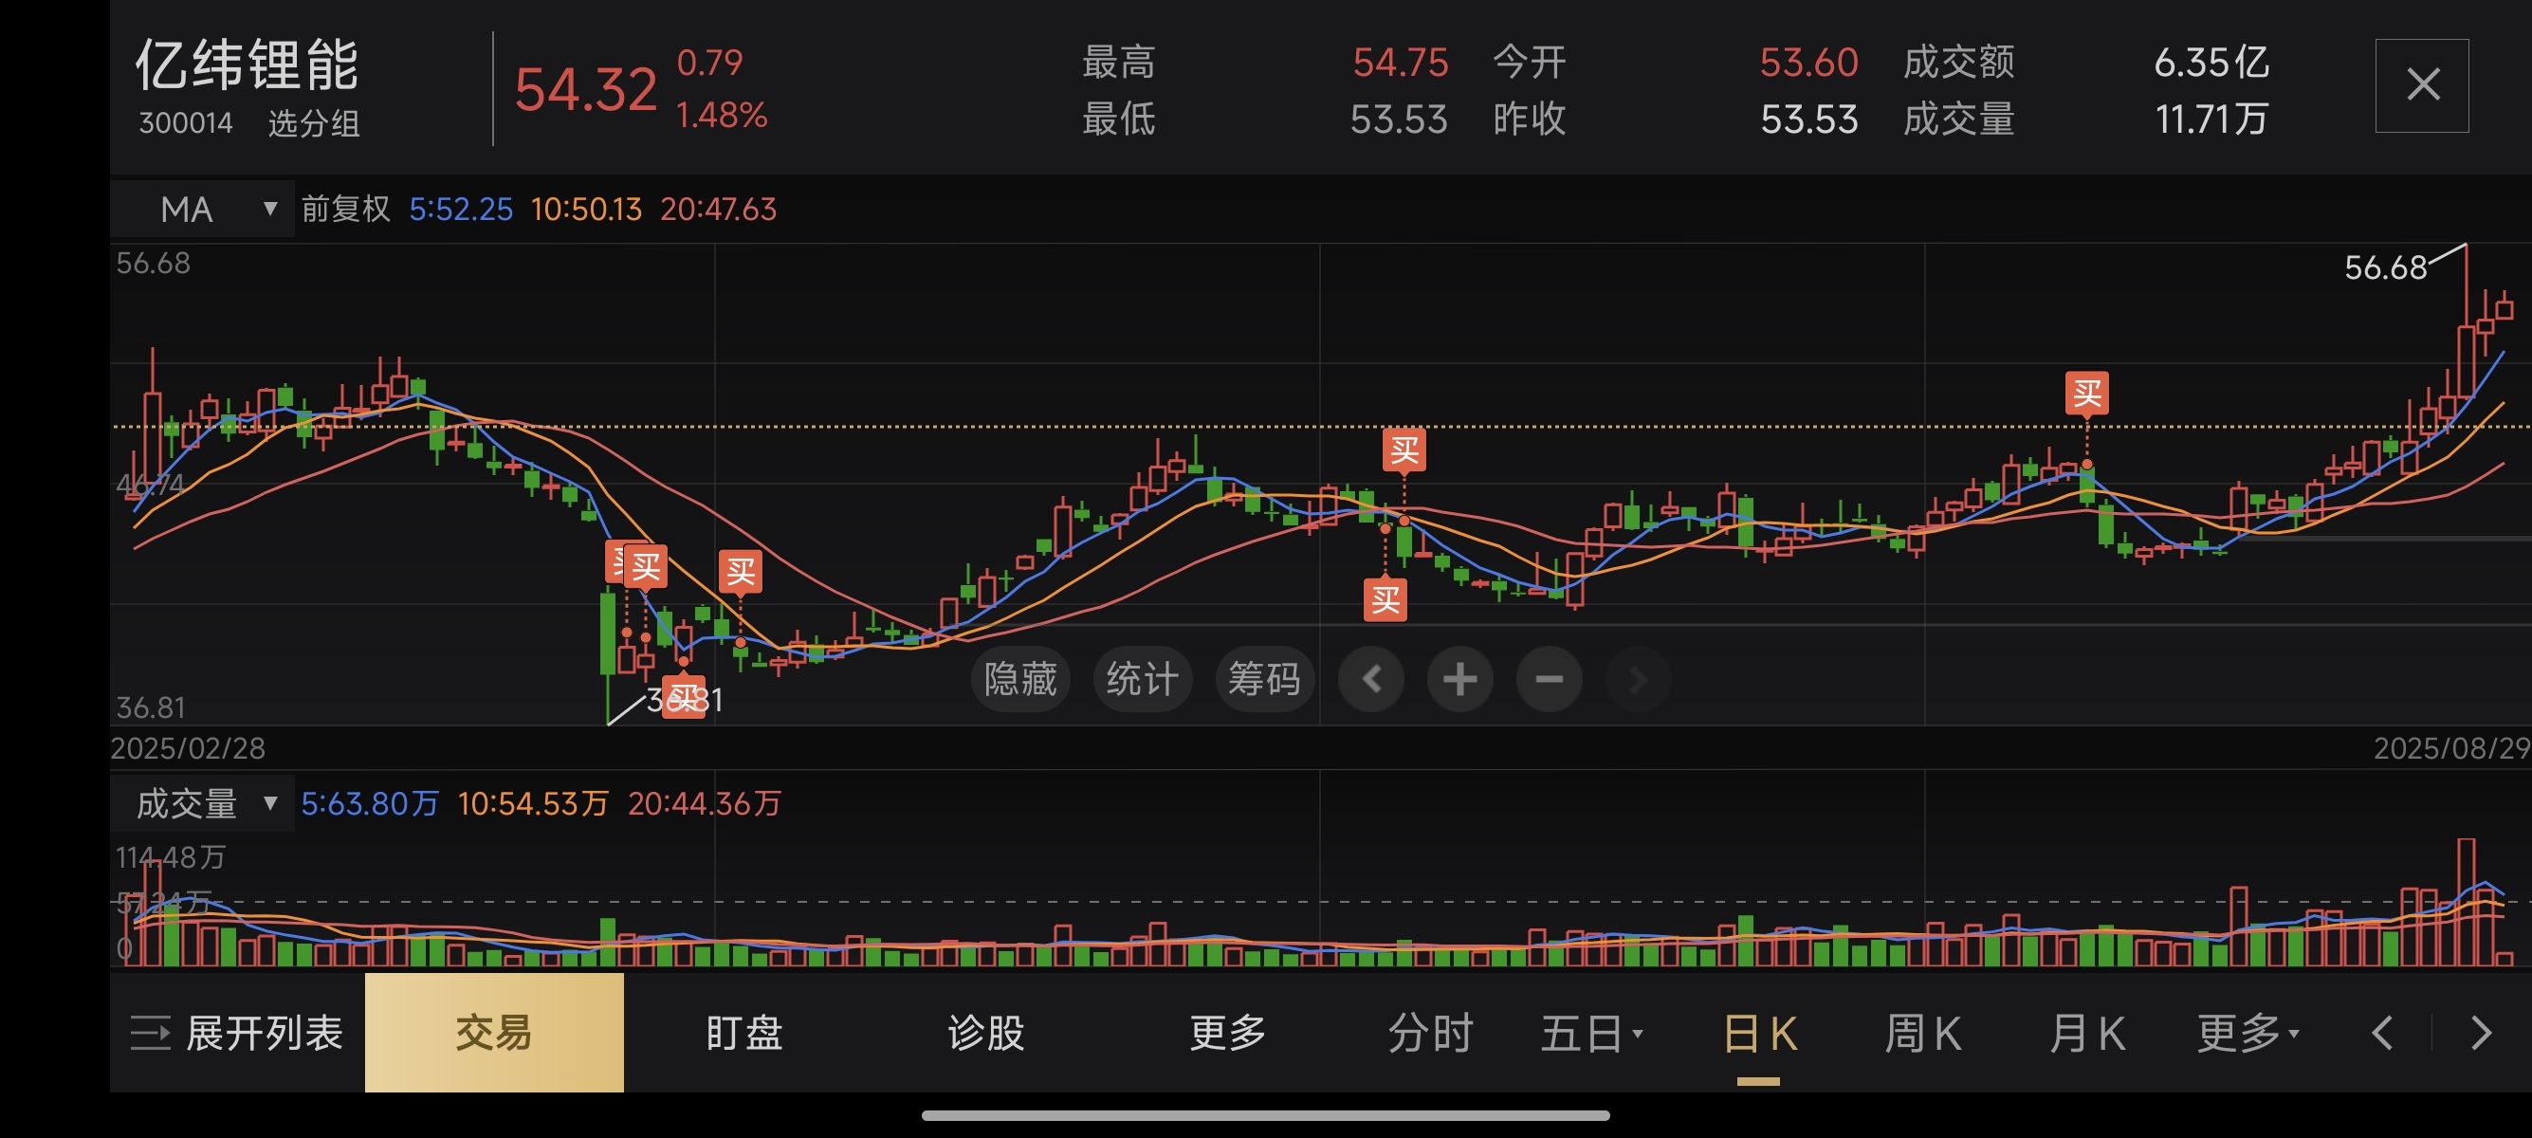Open the 成交量 indicator dropdown
Viewport: 2532px width, 1138px height.
[203, 803]
